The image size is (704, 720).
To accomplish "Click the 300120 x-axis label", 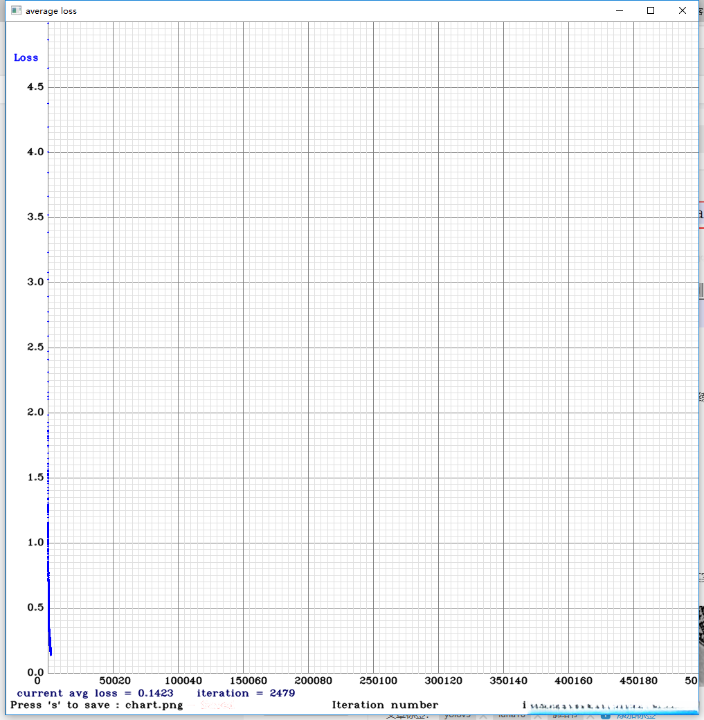I will tap(444, 681).
